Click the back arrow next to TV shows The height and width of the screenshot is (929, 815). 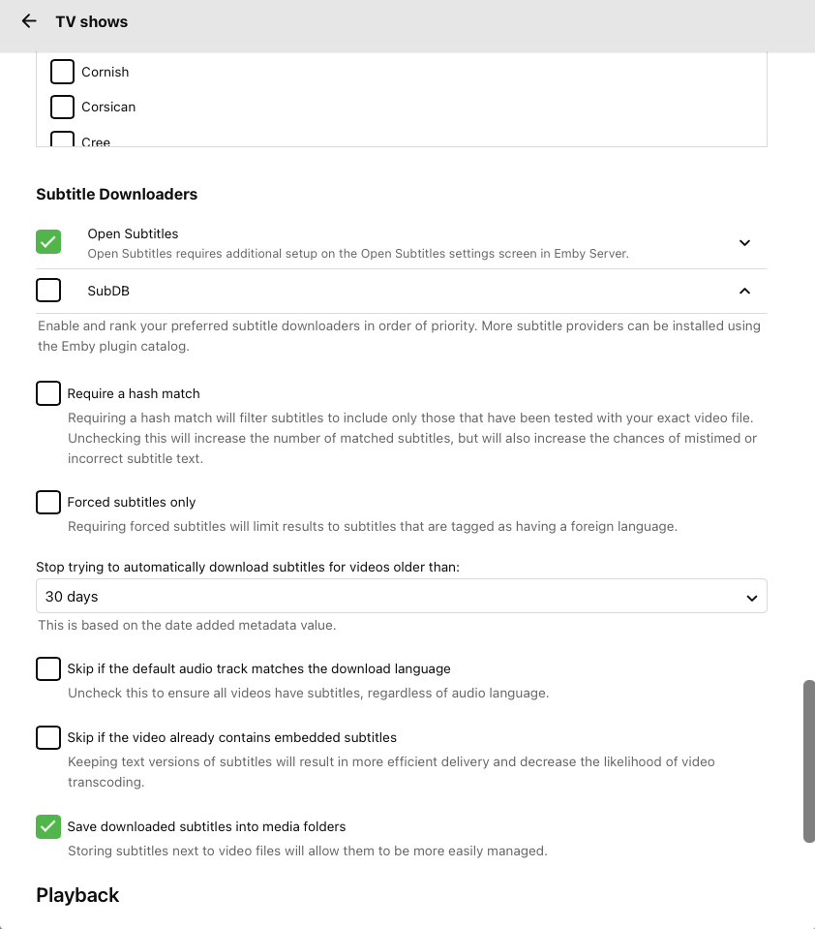[29, 21]
